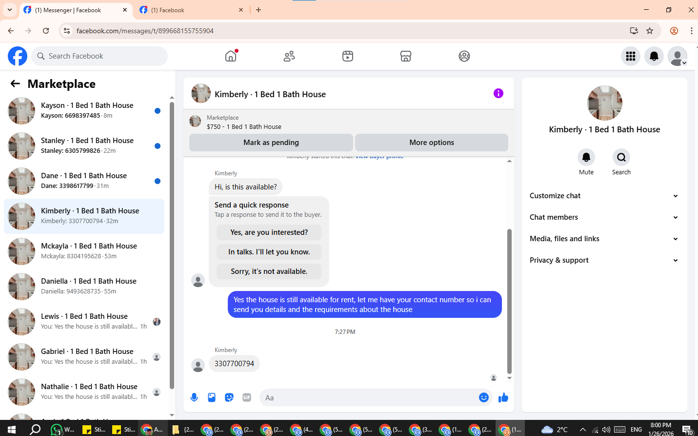Click Mark as pending button
698x436 pixels.
271,143
